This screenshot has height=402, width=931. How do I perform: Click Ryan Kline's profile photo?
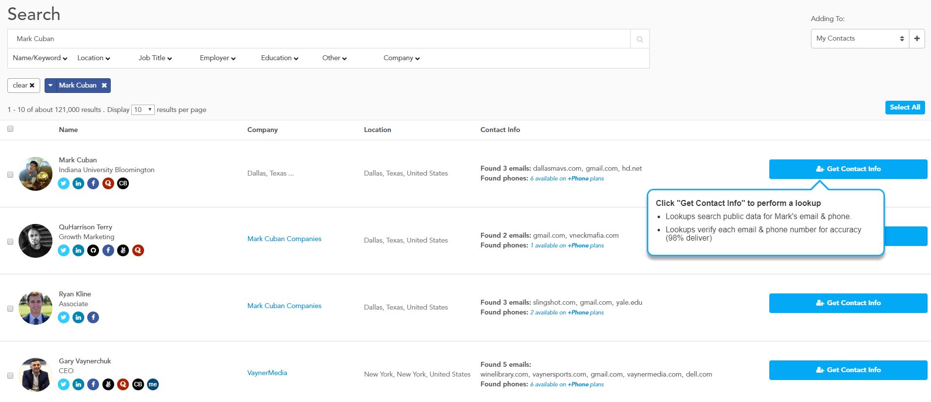[x=35, y=308]
